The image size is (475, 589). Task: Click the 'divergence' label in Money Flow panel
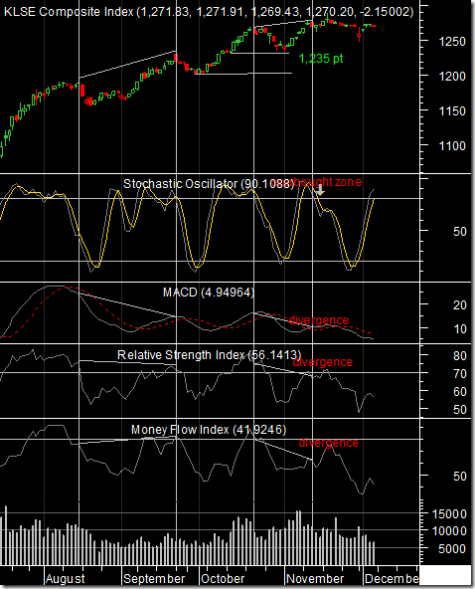[328, 443]
